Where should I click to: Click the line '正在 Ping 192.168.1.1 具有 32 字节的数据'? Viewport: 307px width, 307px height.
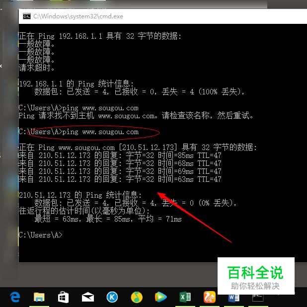100,36
